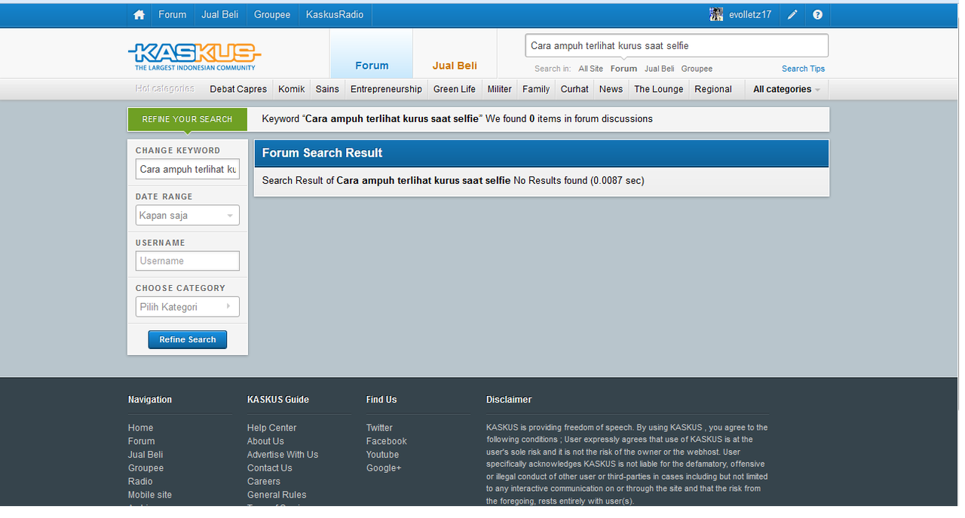Viewport: 965px width, 518px height.
Task: Open the Entrepreneurship category
Action: coord(386,89)
